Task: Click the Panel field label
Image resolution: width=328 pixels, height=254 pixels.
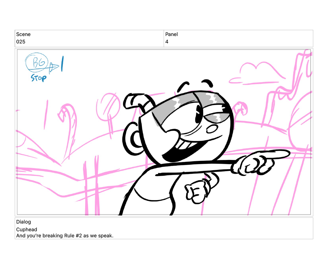Action: 171,34
